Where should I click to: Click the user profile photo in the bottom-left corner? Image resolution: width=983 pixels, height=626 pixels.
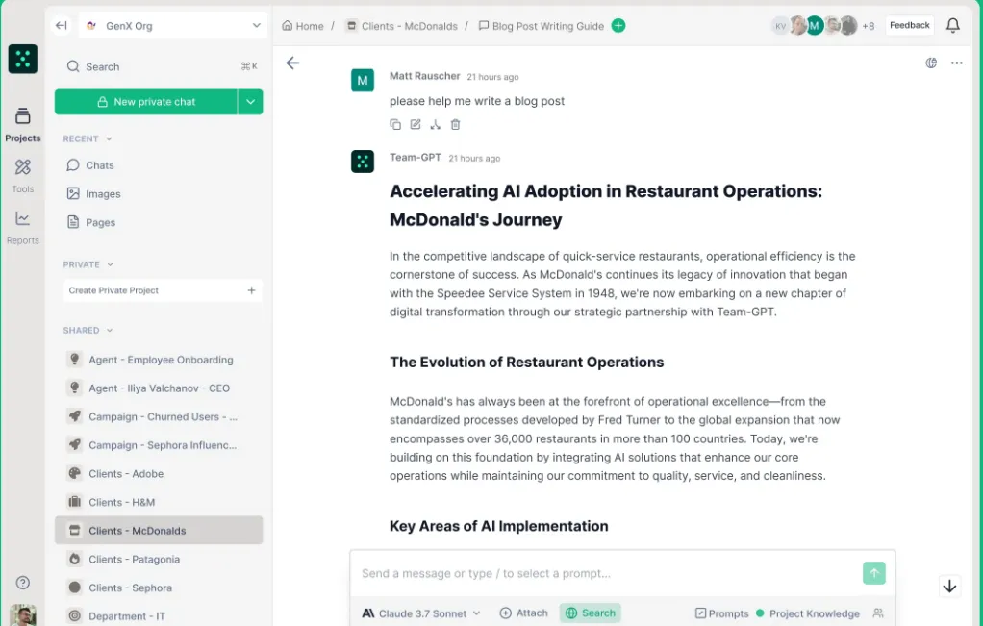22,615
